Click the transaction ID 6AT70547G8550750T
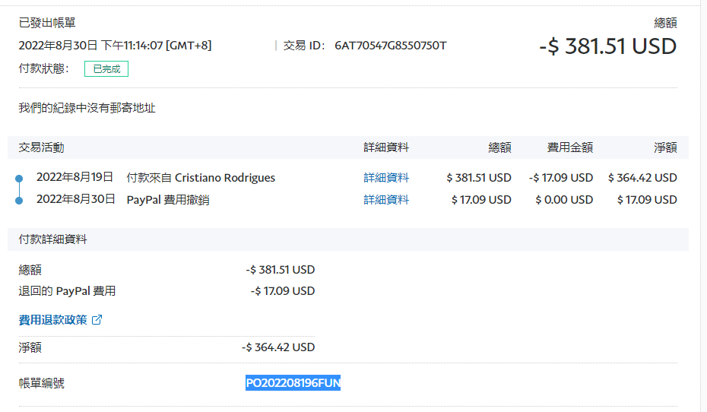 [x=390, y=46]
